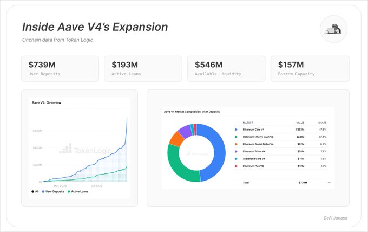Click the $14M value cell

coord(301,159)
